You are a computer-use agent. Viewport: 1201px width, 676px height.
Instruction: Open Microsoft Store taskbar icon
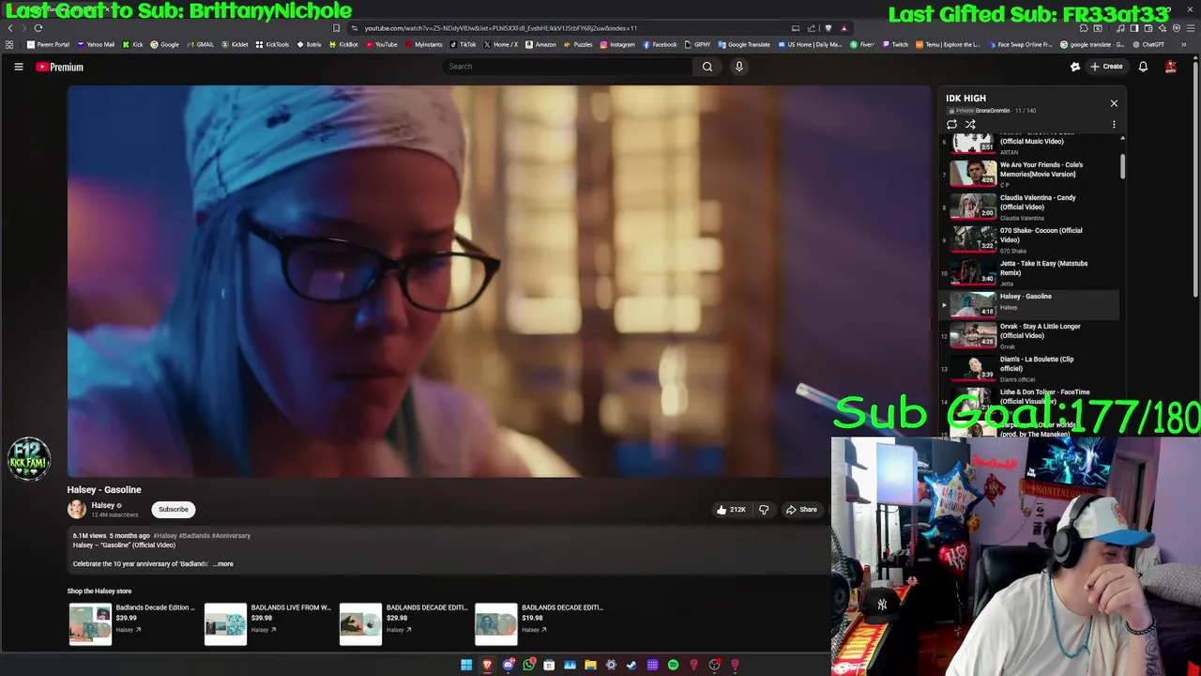tap(549, 665)
